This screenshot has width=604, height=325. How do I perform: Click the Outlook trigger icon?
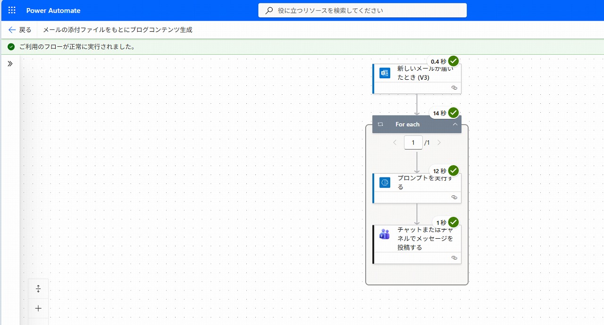(x=385, y=73)
